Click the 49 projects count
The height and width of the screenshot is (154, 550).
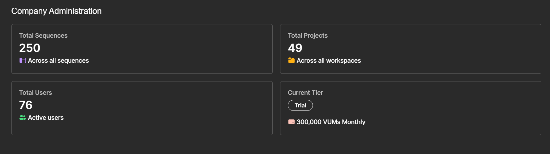[x=295, y=48]
